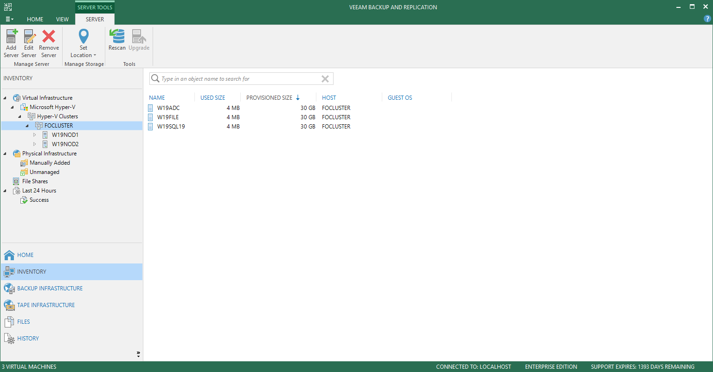Image resolution: width=713 pixels, height=372 pixels.
Task: Select Physical Infrastructure in the tree
Action: [49, 154]
